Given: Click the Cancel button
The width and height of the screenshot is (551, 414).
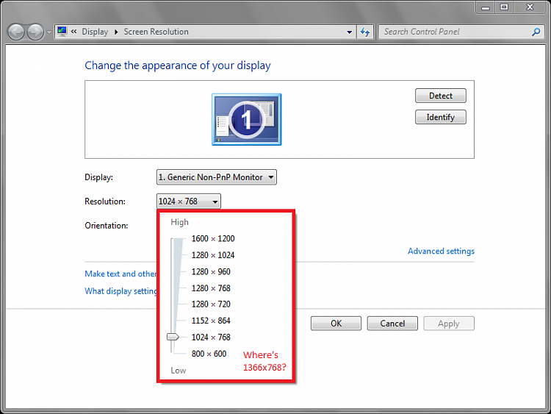Looking at the screenshot, I should click(392, 324).
